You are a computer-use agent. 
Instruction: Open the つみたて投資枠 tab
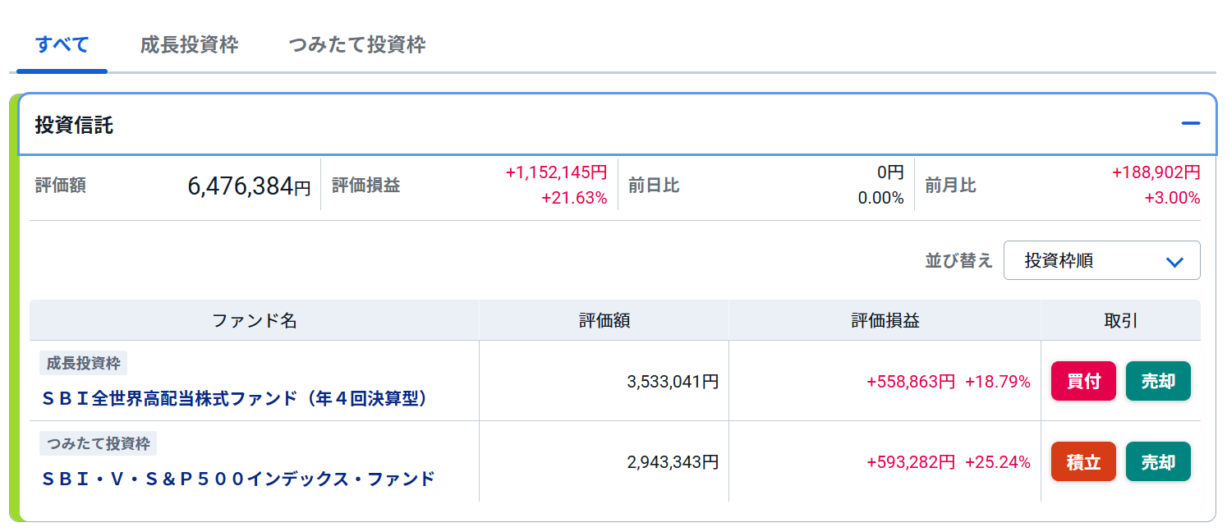click(x=357, y=44)
